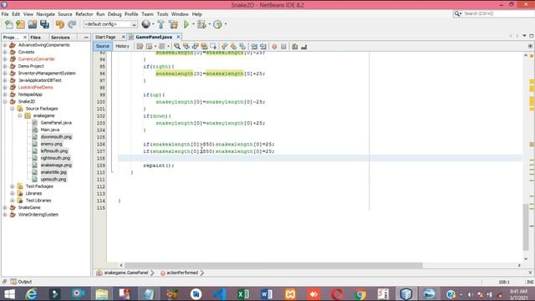Click the browser globe toolbar icon

point(145,24)
